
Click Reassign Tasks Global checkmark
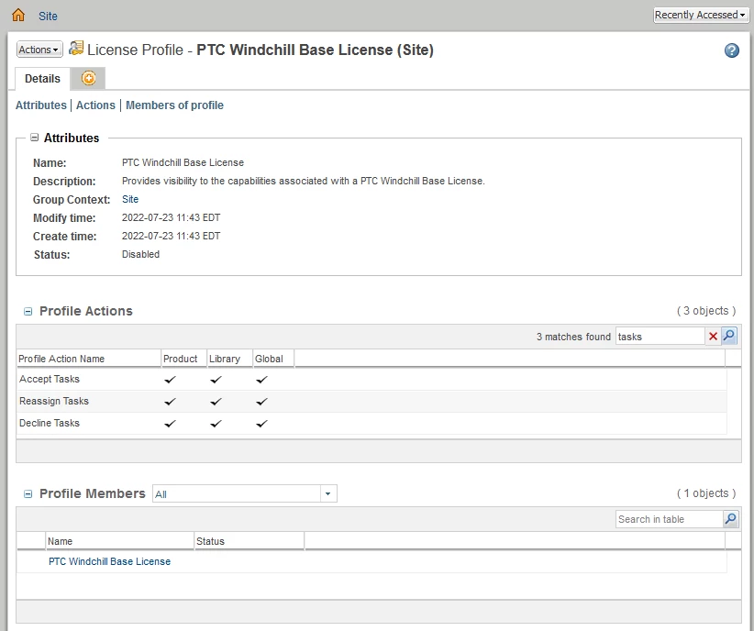[261, 401]
